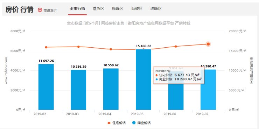Open the 石鼓区 tab

(x=137, y=9)
